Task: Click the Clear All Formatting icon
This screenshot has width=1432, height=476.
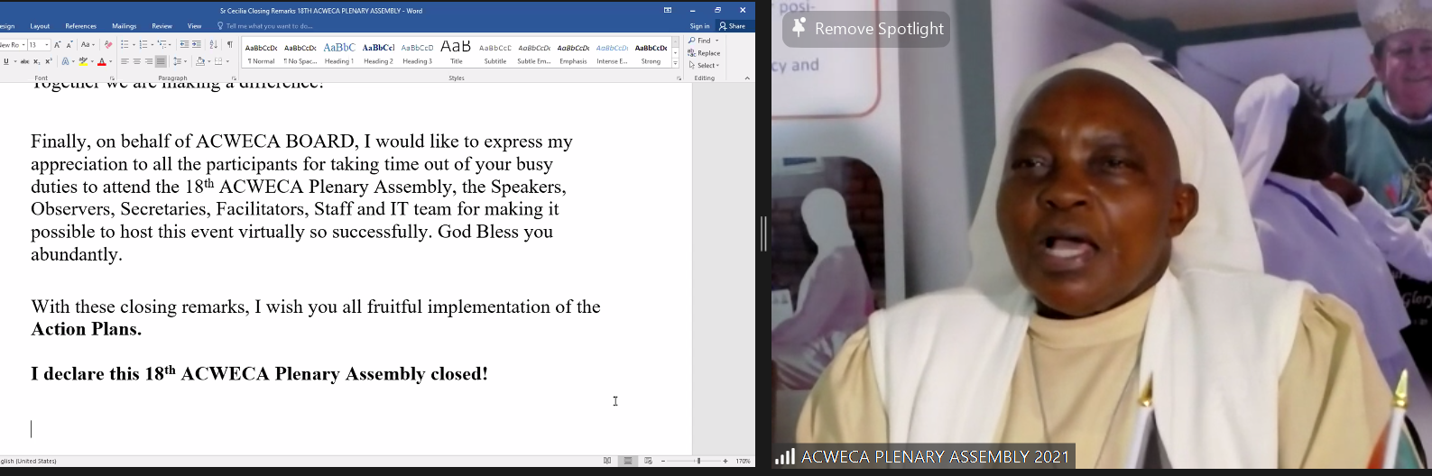Action: (108, 44)
